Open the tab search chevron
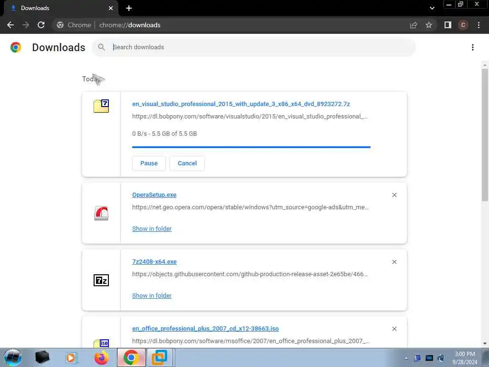This screenshot has height=367, width=489. [432, 8]
